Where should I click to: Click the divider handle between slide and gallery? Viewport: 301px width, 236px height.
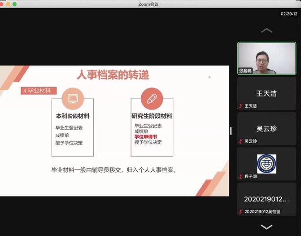point(231,131)
